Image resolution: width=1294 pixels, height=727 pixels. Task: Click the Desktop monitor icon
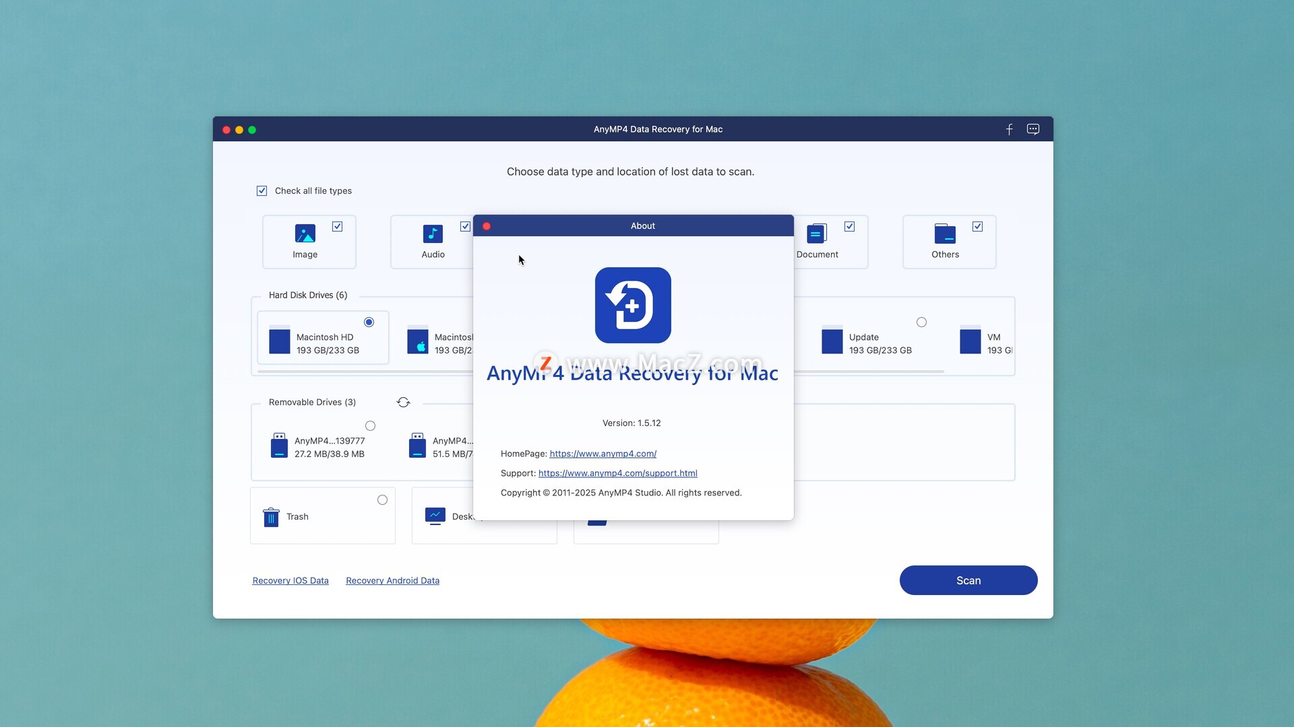[x=435, y=516]
